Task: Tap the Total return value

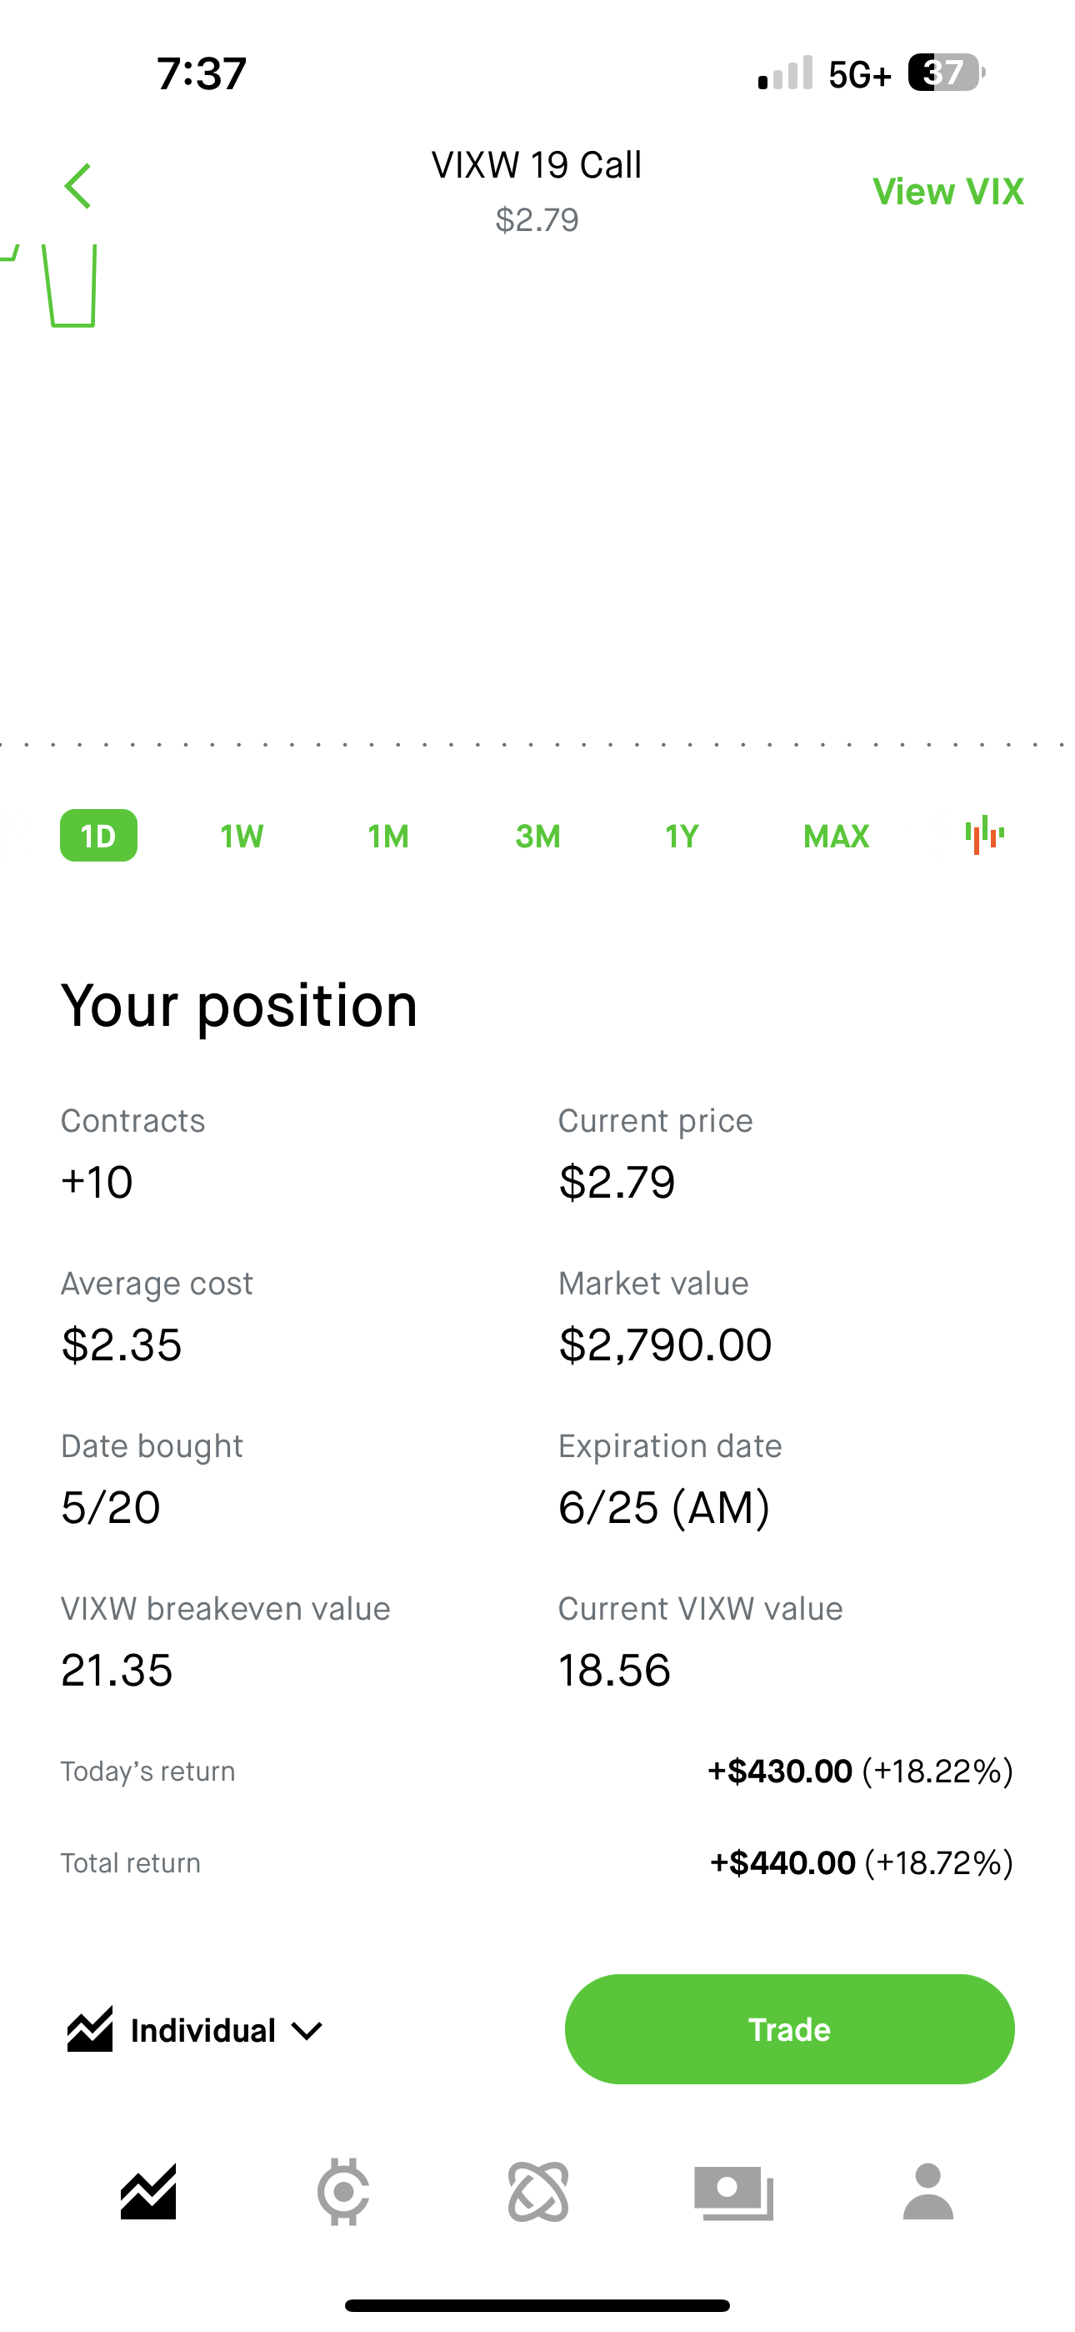Action: (x=861, y=1863)
